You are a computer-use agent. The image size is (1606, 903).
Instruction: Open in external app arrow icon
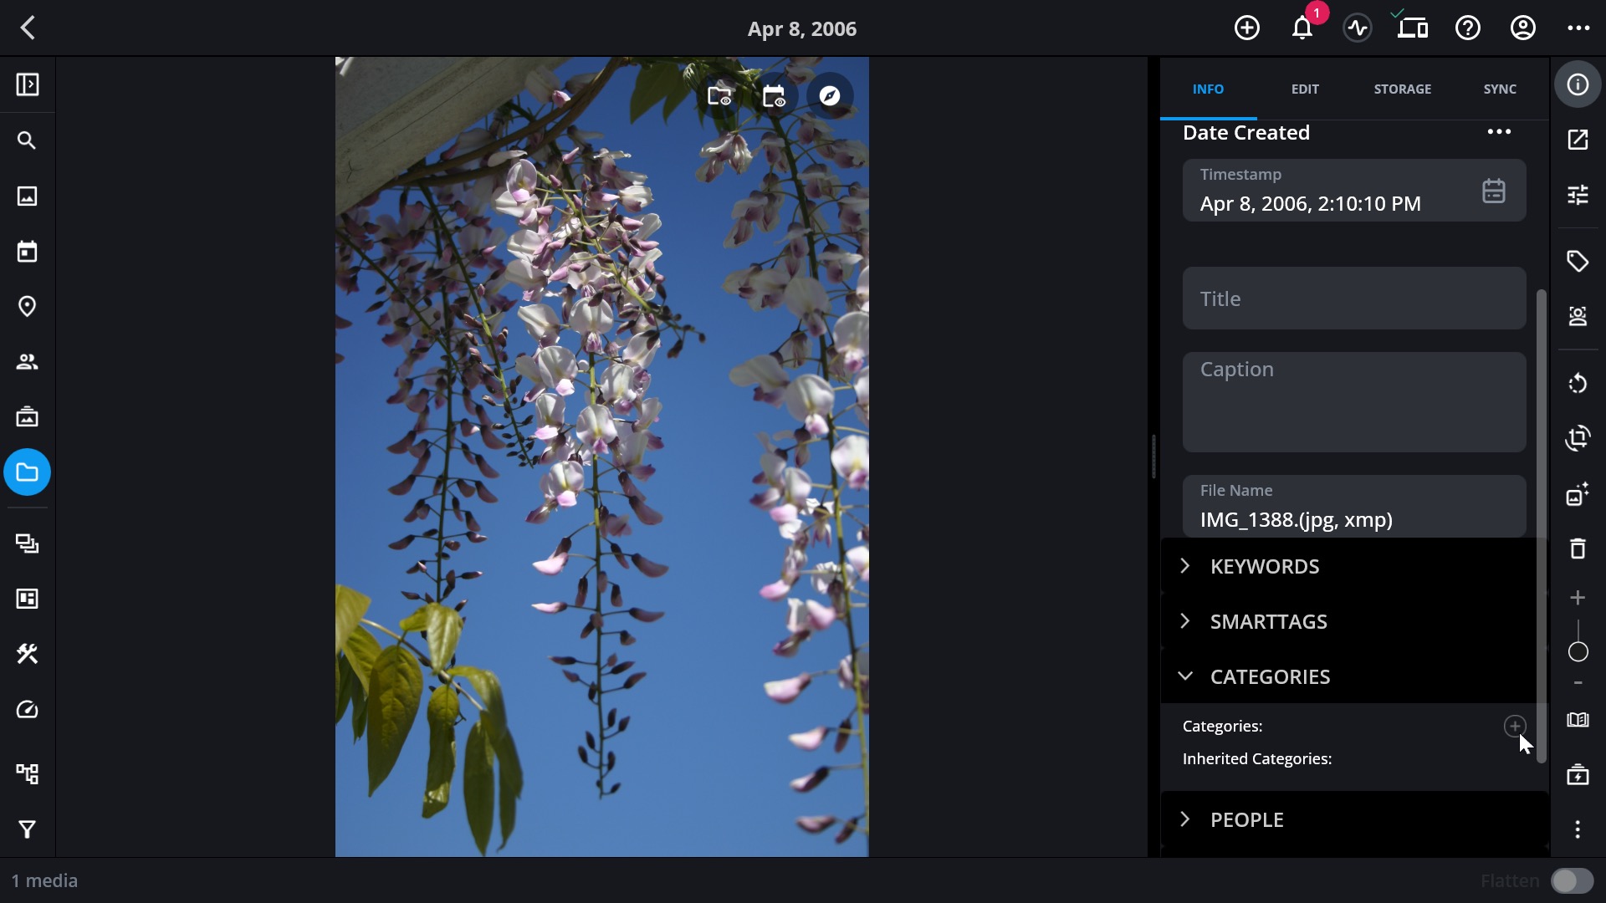click(1578, 140)
